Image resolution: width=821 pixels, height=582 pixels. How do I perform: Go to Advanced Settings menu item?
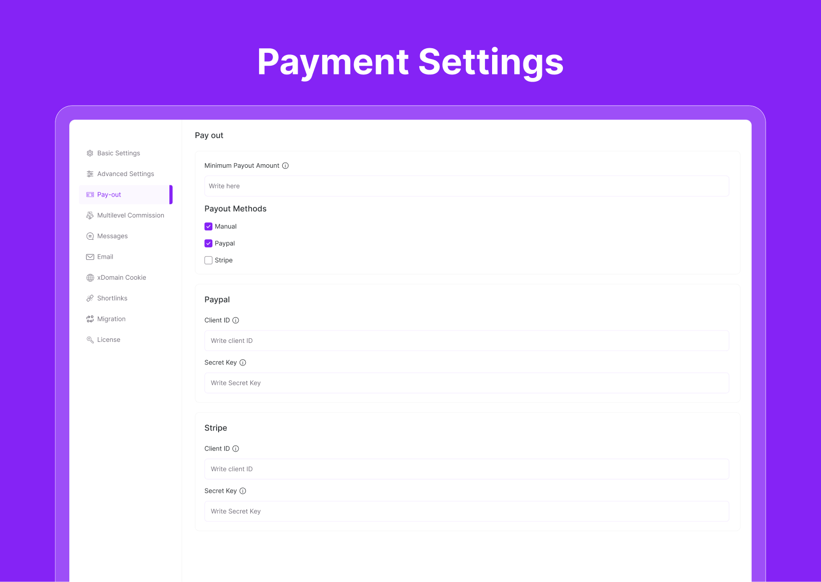point(125,174)
